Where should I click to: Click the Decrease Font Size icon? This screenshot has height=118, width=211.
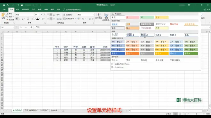point(44,15)
